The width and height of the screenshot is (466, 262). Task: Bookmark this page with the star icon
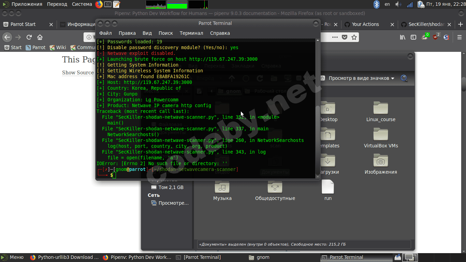click(x=354, y=37)
